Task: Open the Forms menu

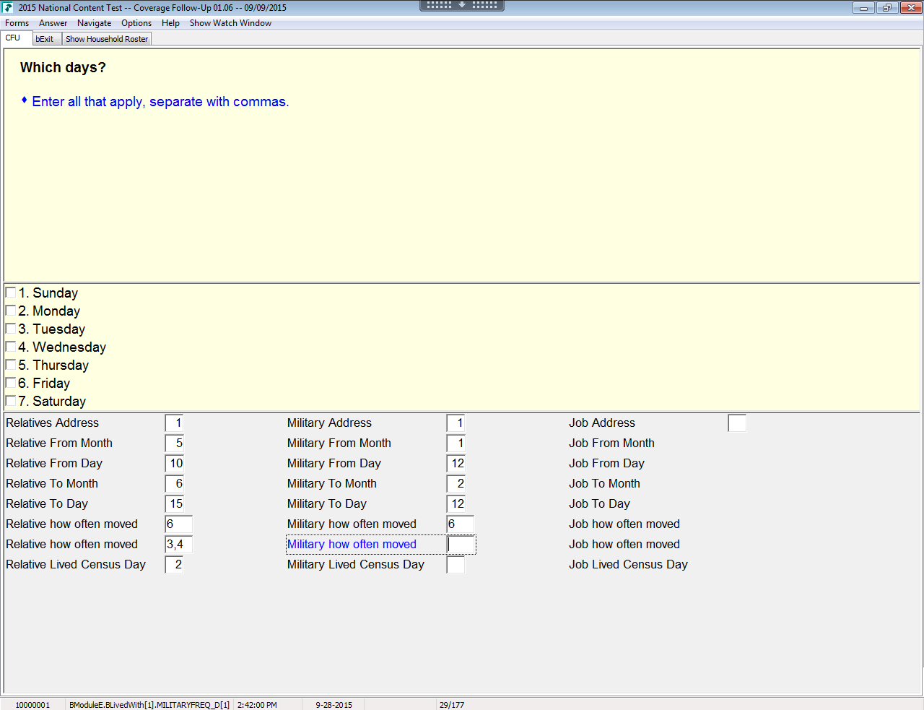Action: [x=17, y=23]
